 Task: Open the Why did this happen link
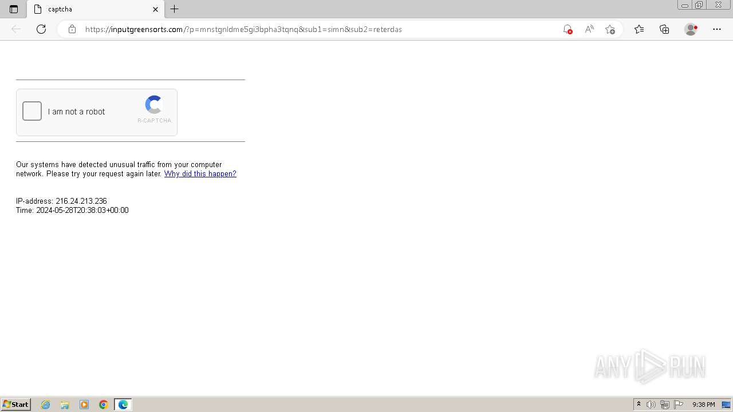(200, 173)
